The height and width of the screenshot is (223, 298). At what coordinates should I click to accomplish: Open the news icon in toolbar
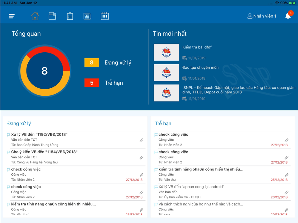pos(87,16)
